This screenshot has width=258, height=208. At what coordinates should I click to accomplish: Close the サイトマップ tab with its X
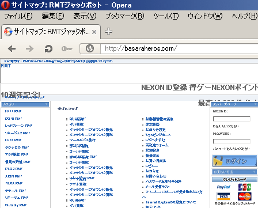[94, 32]
